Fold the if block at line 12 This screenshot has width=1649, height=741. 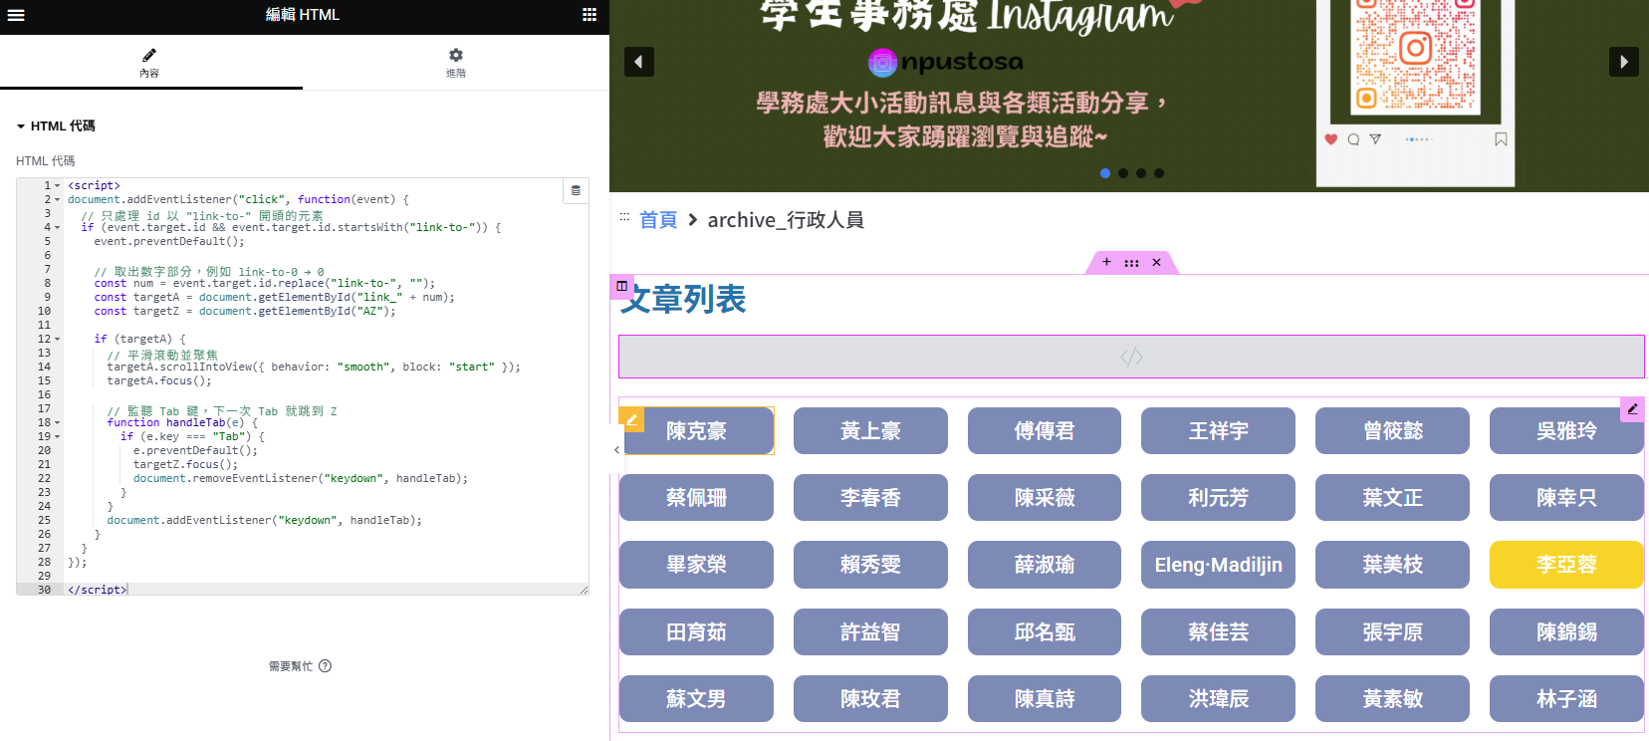pos(58,340)
